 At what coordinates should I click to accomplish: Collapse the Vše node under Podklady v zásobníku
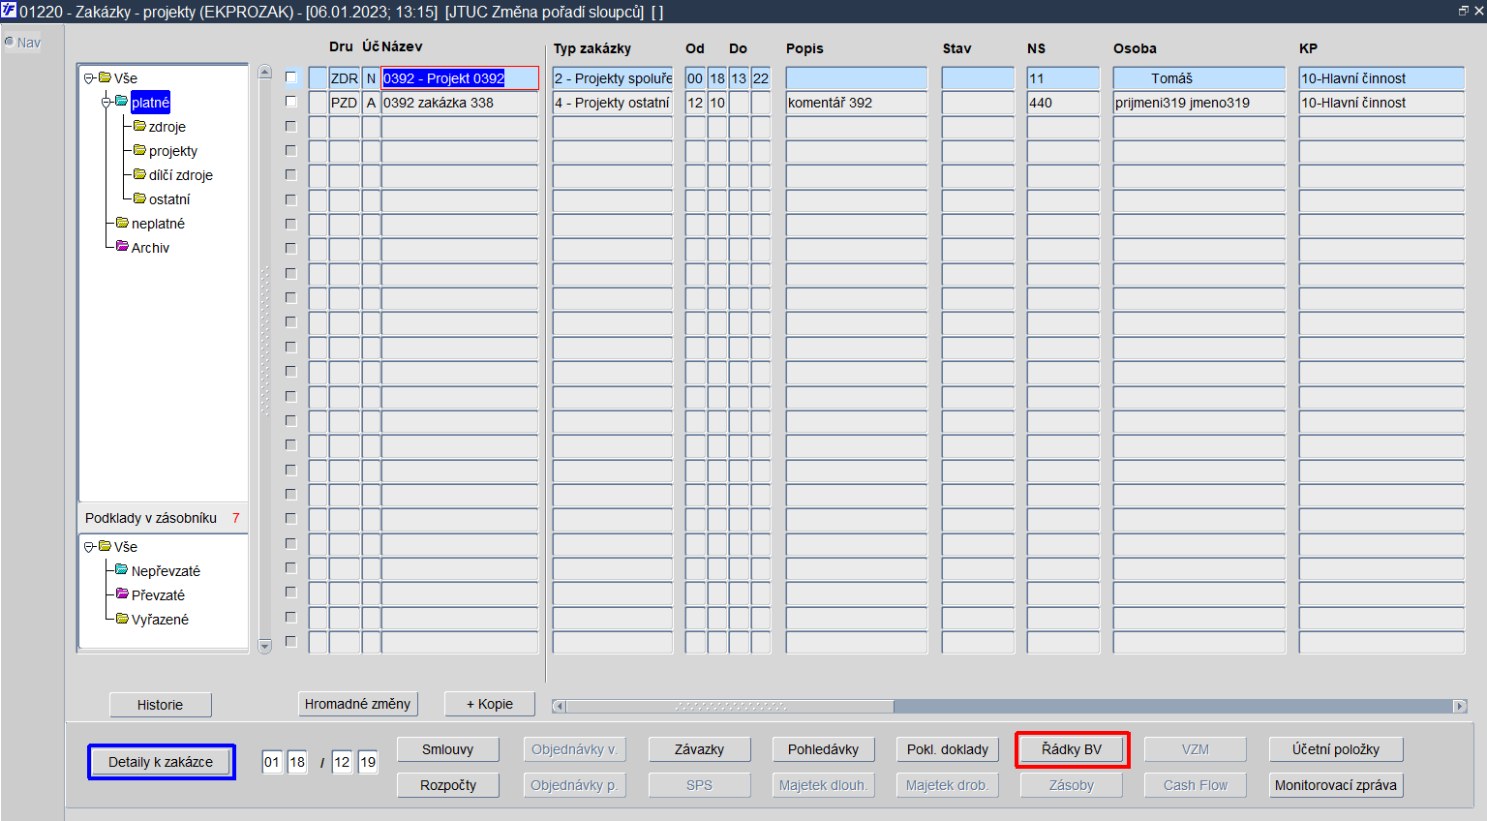89,546
